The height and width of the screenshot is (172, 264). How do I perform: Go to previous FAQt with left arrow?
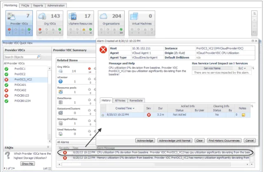point(5,168)
